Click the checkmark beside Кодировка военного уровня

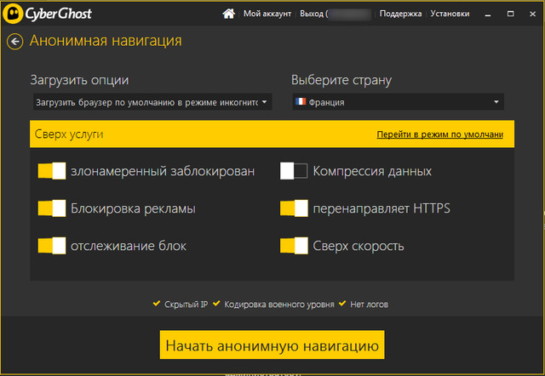click(x=216, y=303)
